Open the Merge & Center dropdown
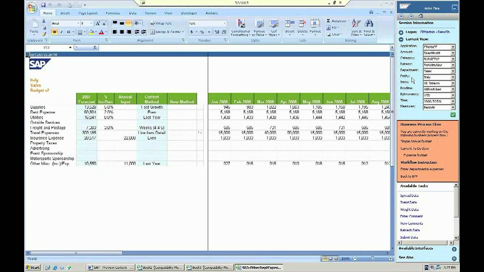 [x=183, y=32]
